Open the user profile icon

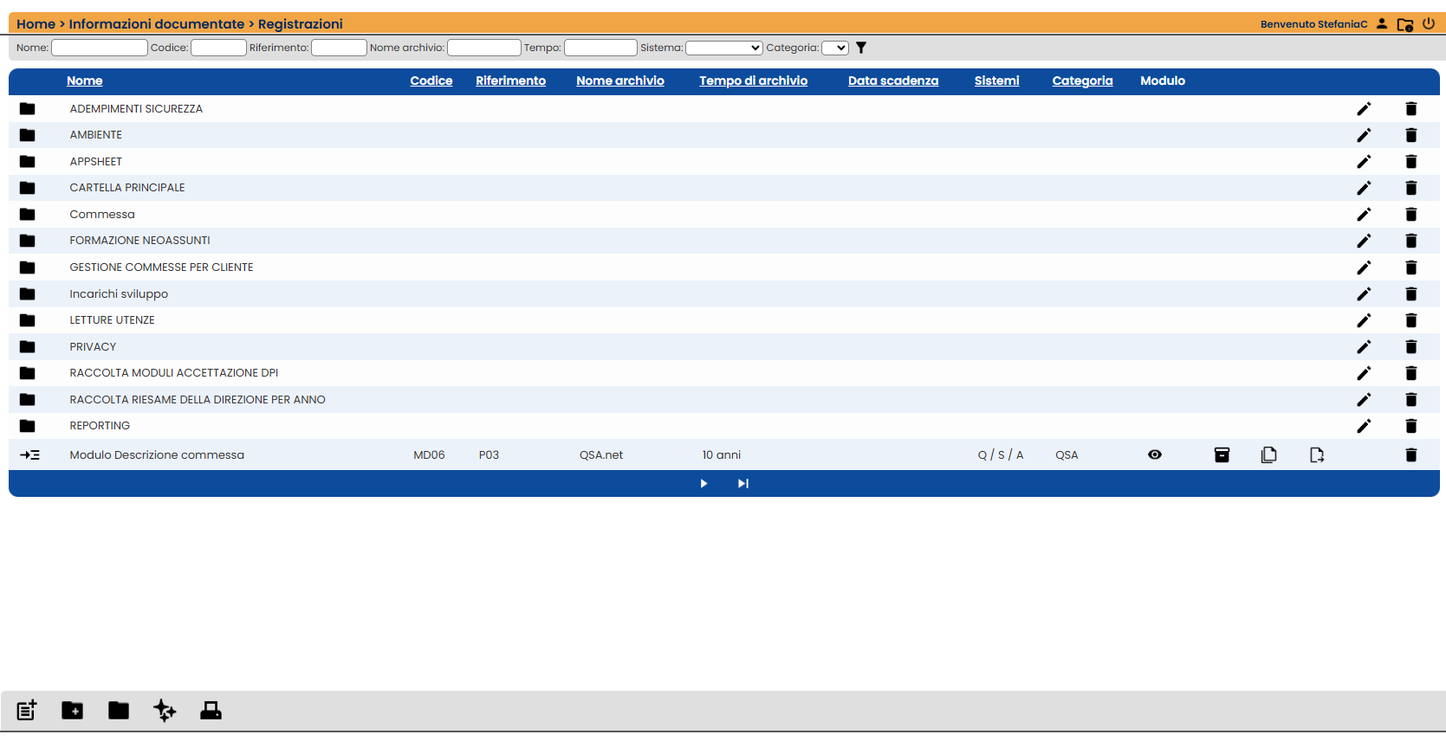click(1382, 24)
